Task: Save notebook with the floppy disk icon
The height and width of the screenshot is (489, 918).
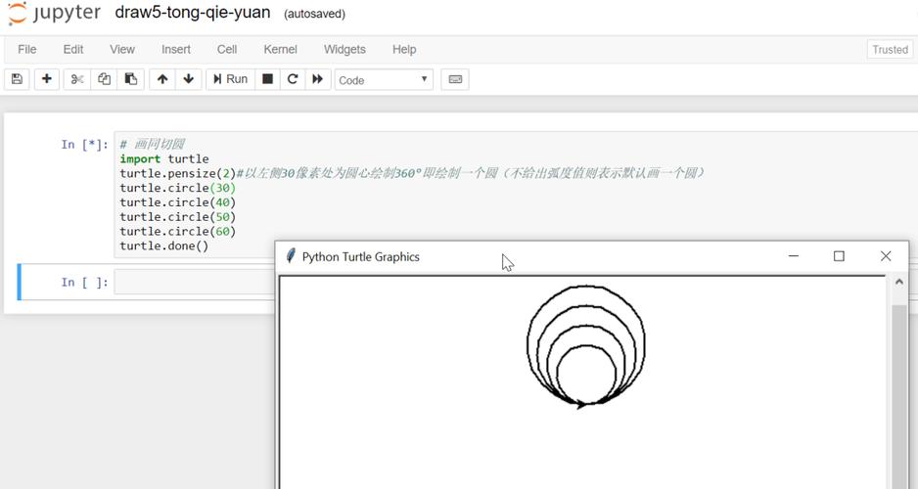Action: pos(17,79)
